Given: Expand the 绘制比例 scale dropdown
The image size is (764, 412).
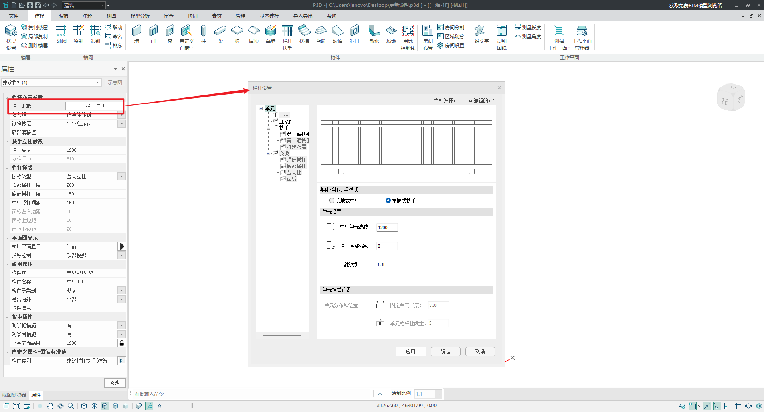Looking at the screenshot, I should coord(439,394).
